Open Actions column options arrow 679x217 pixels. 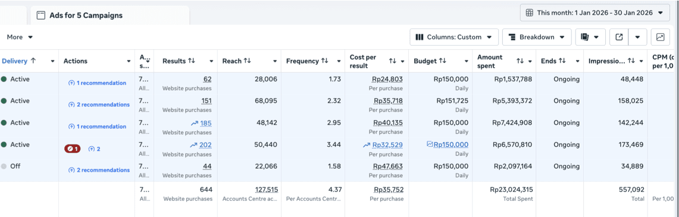129,61
